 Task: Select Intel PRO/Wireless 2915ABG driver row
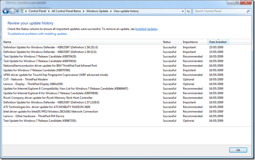click(x=127, y=112)
